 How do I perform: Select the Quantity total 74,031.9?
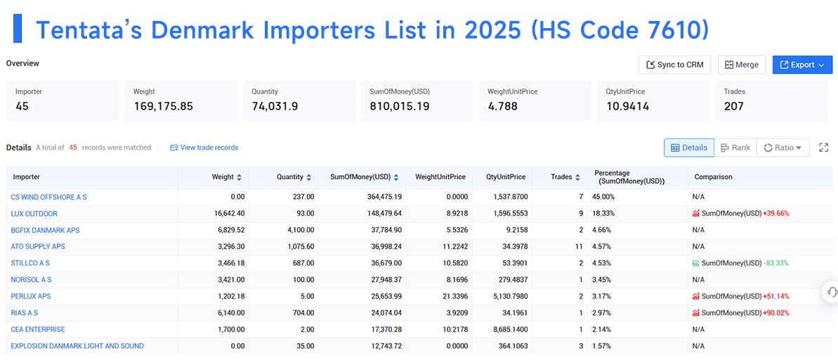275,106
